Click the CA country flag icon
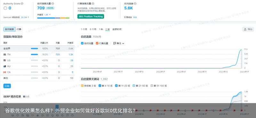 4,72
